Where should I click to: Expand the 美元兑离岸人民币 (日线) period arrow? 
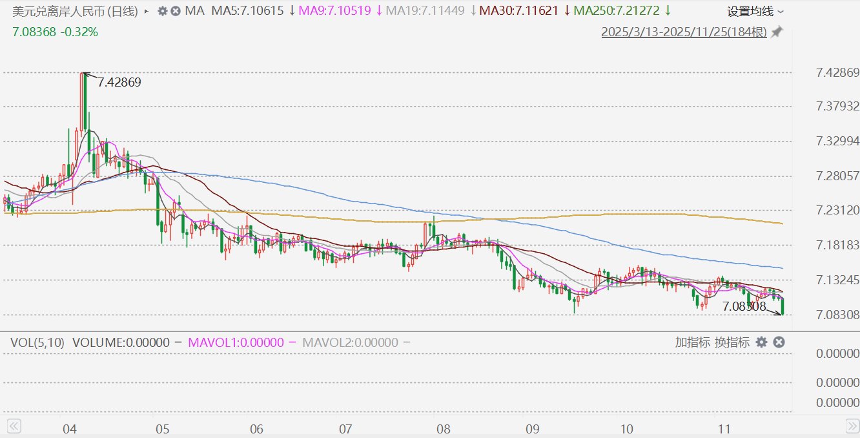pos(146,11)
